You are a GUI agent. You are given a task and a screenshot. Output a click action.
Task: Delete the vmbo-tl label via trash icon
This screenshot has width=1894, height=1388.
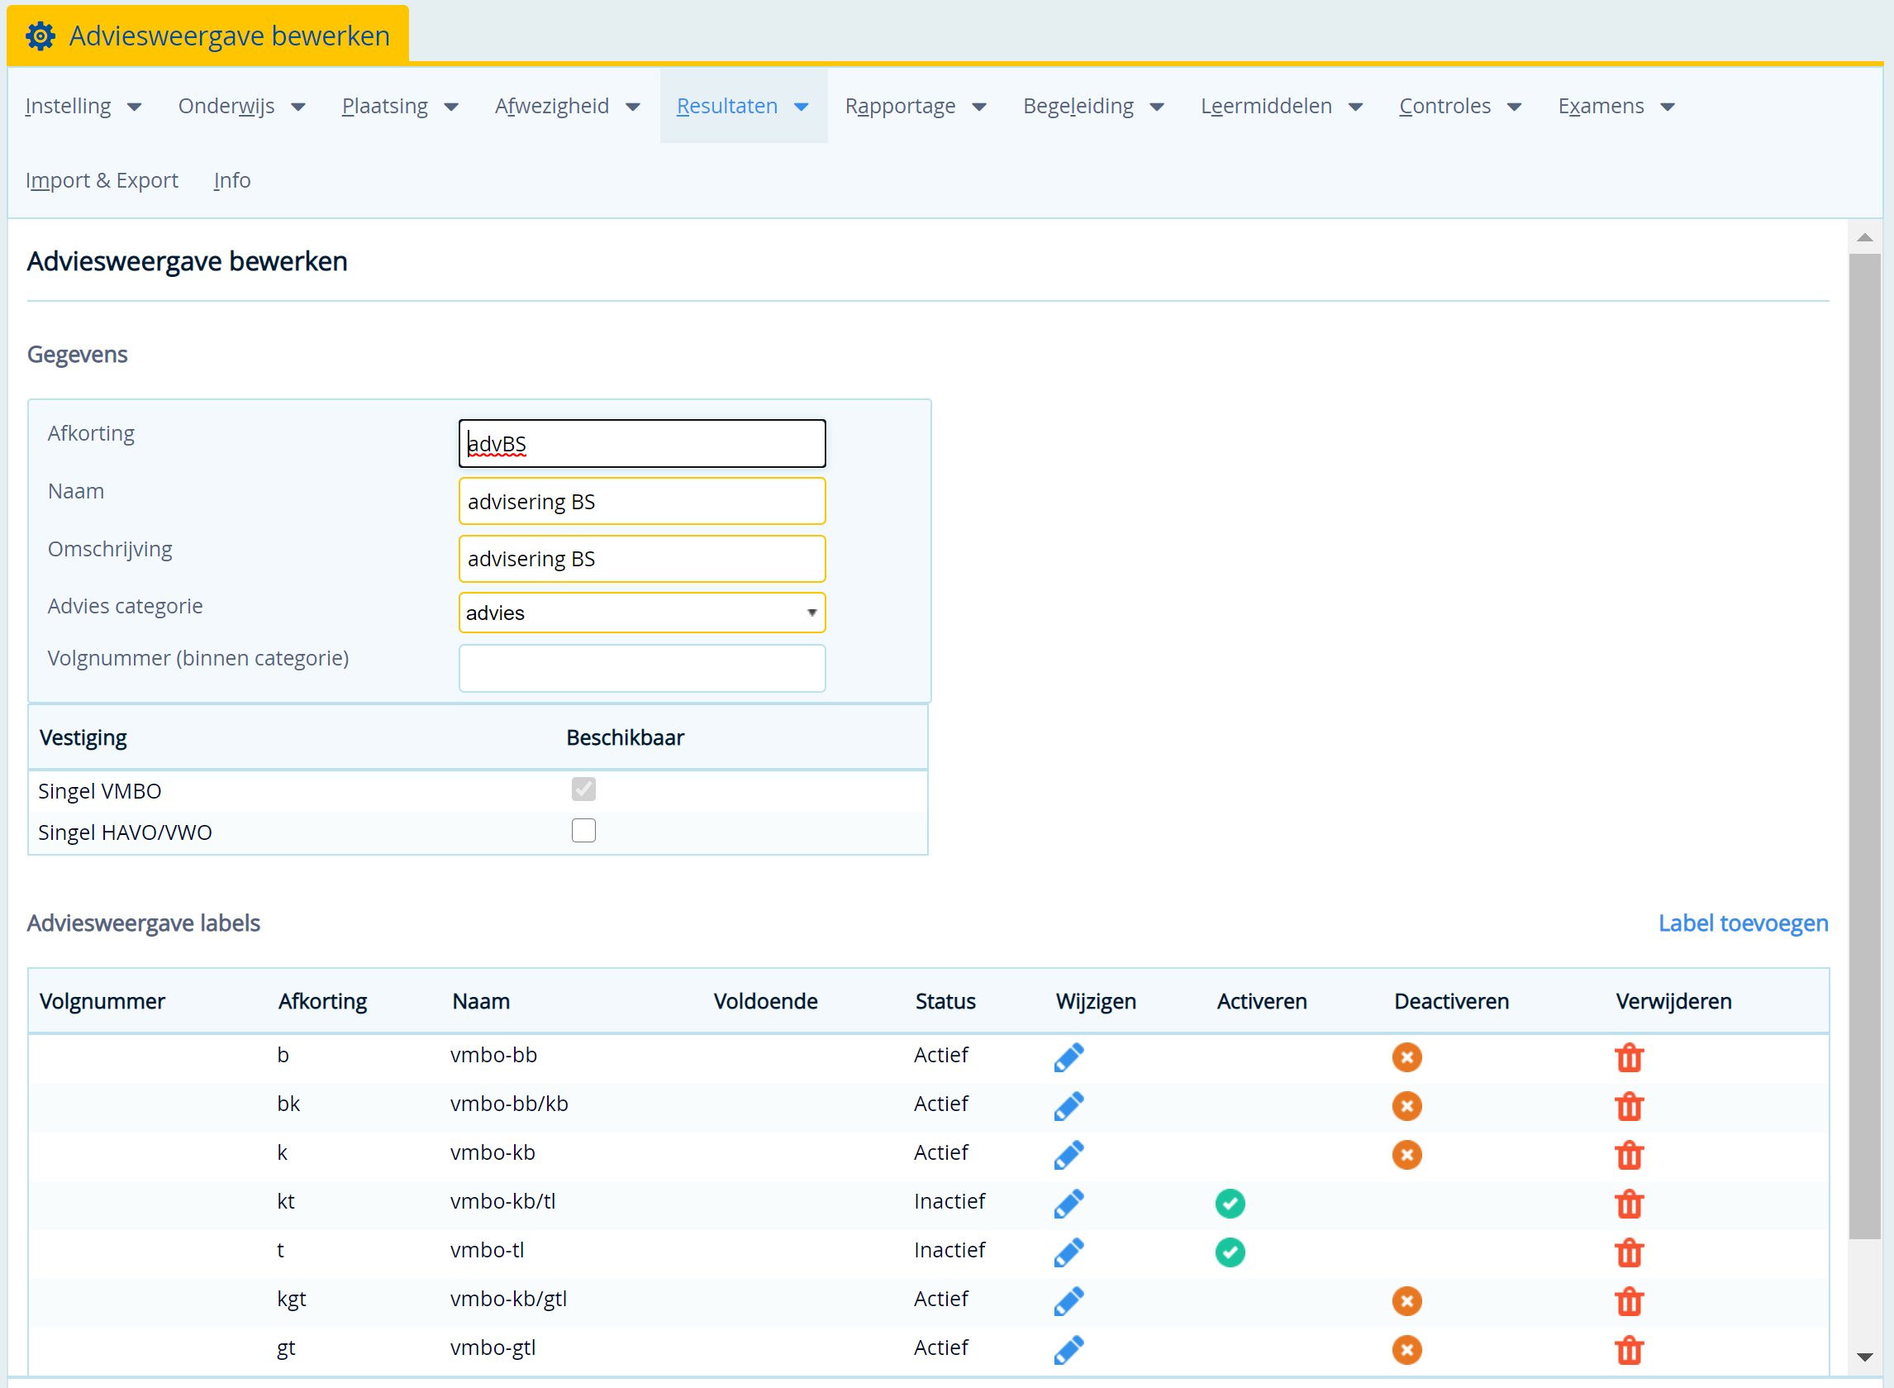coord(1629,1252)
